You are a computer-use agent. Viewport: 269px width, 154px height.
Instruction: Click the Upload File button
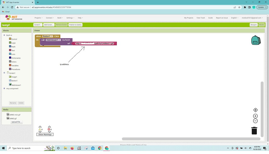point(17,122)
